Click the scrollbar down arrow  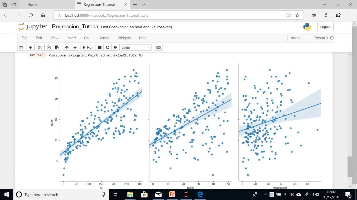(350, 186)
